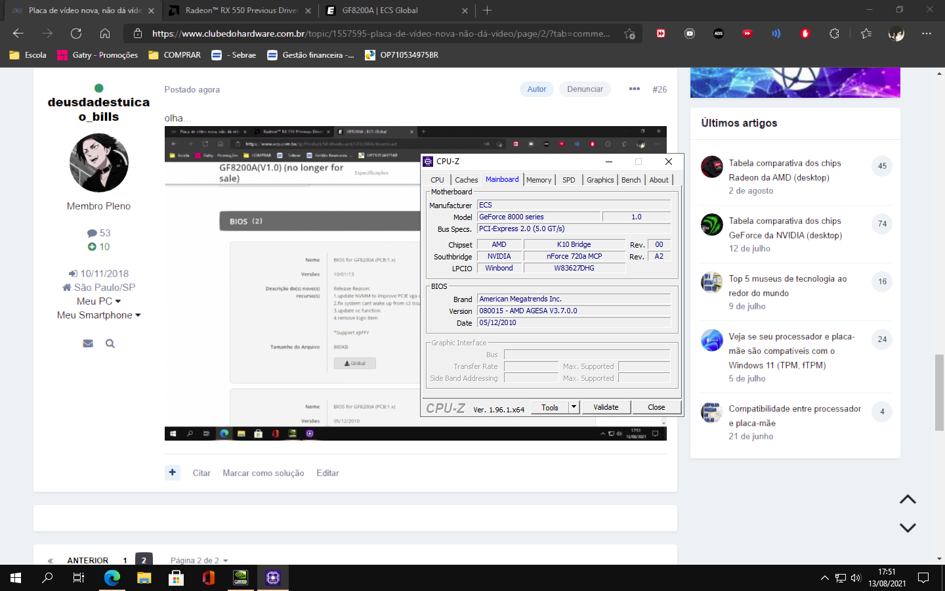Expand the Meu PC dropdown
This screenshot has width=945, height=591.
coord(99,301)
